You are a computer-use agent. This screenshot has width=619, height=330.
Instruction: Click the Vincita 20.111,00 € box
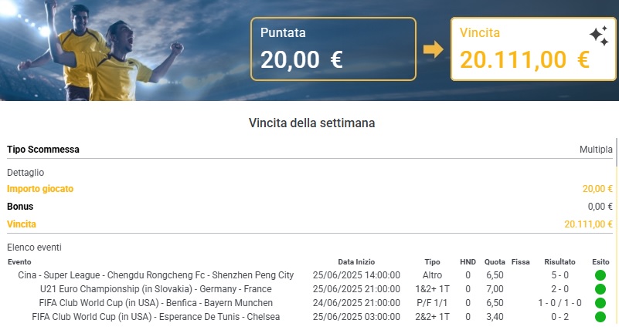[x=533, y=49]
